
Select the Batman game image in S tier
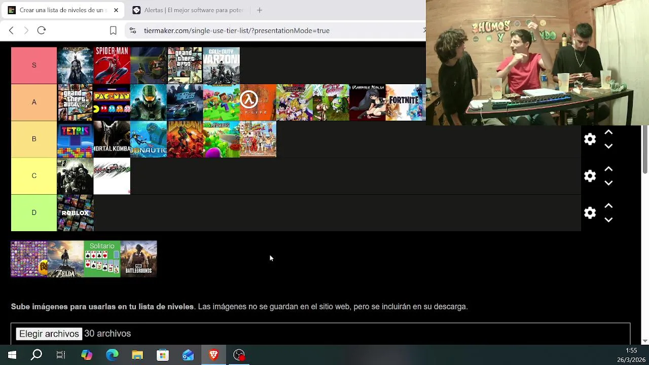point(76,65)
